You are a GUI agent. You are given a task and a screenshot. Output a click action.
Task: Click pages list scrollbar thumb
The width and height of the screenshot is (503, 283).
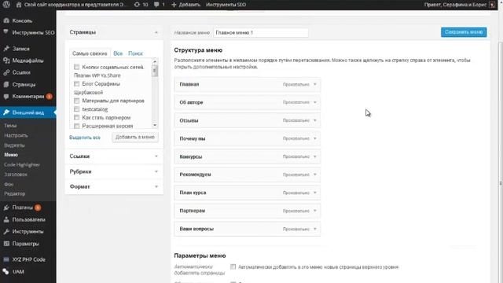(155, 70)
